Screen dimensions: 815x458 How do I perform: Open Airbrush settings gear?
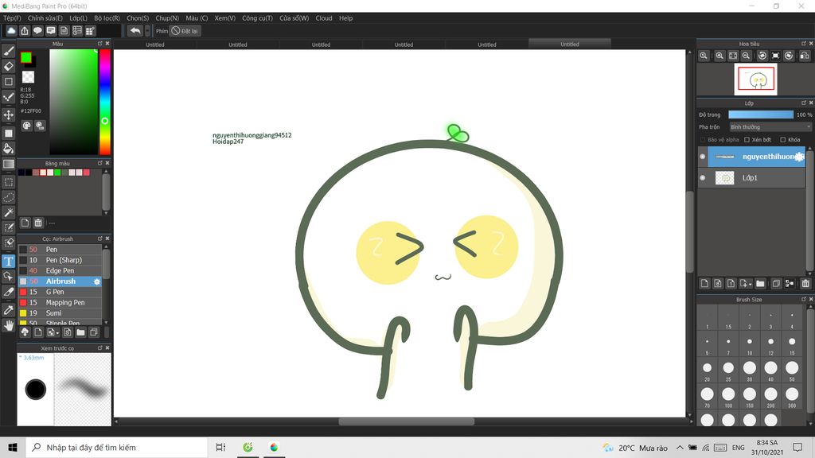[96, 281]
